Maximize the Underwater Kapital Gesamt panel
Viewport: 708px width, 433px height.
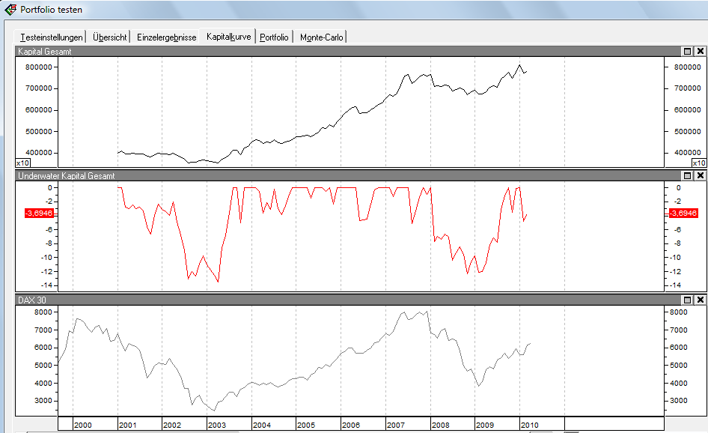point(687,175)
